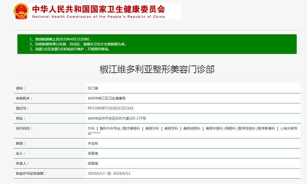Click the national emblem logo
Viewport: 307px width, 184px height.
[x=21, y=11]
